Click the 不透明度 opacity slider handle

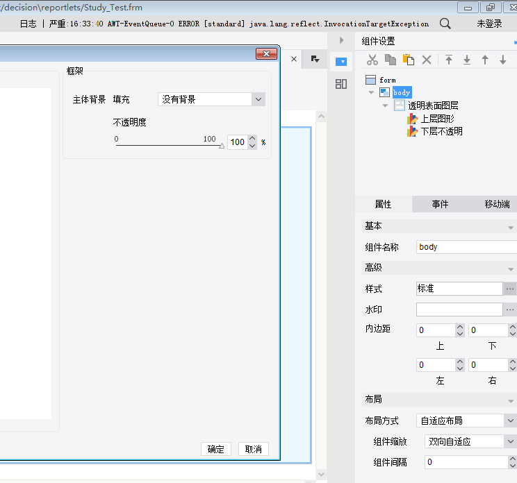(x=222, y=146)
